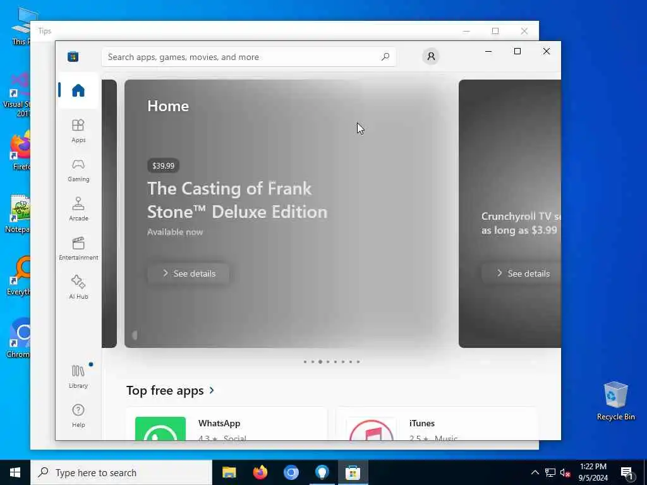This screenshot has width=647, height=485.
Task: Maximize the Microsoft Store window
Action: (517, 51)
